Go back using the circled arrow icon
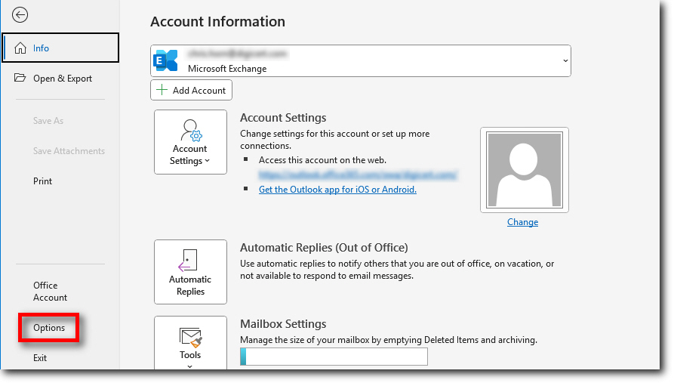The width and height of the screenshot is (674, 383). [20, 14]
